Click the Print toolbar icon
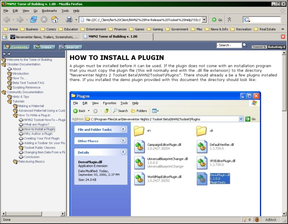 pyautogui.click(x=69, y=19)
